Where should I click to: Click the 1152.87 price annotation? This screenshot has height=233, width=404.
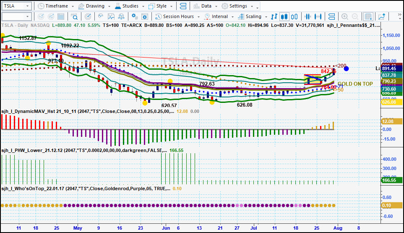[x=28, y=38]
